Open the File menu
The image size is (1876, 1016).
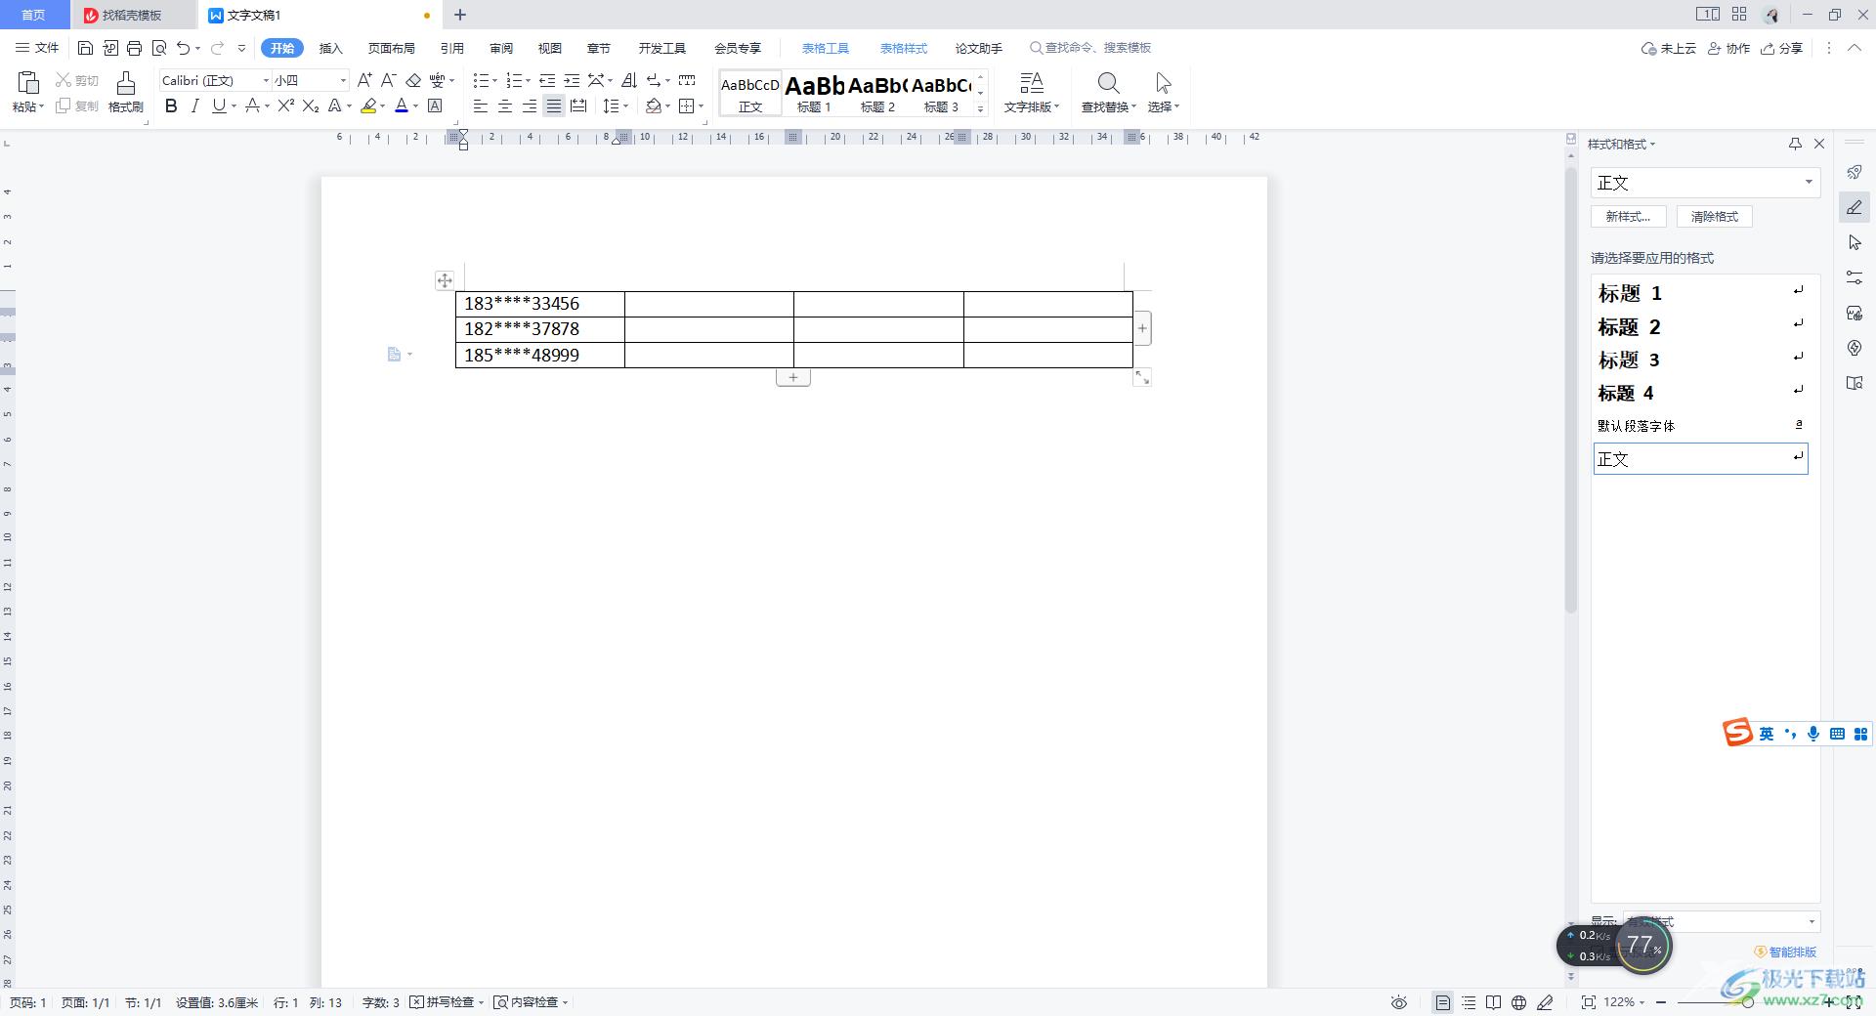tap(37, 48)
